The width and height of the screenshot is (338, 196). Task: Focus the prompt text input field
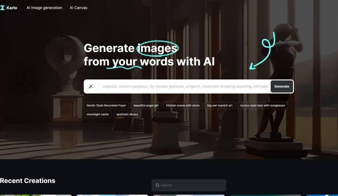click(x=184, y=86)
